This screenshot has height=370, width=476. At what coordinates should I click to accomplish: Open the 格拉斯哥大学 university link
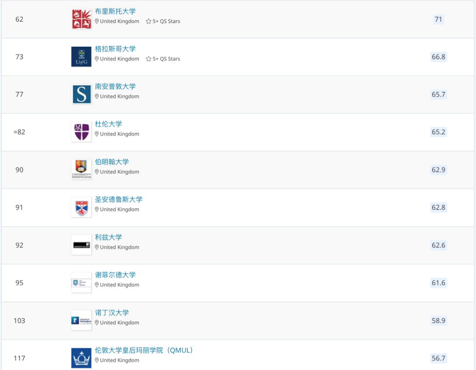[115, 49]
